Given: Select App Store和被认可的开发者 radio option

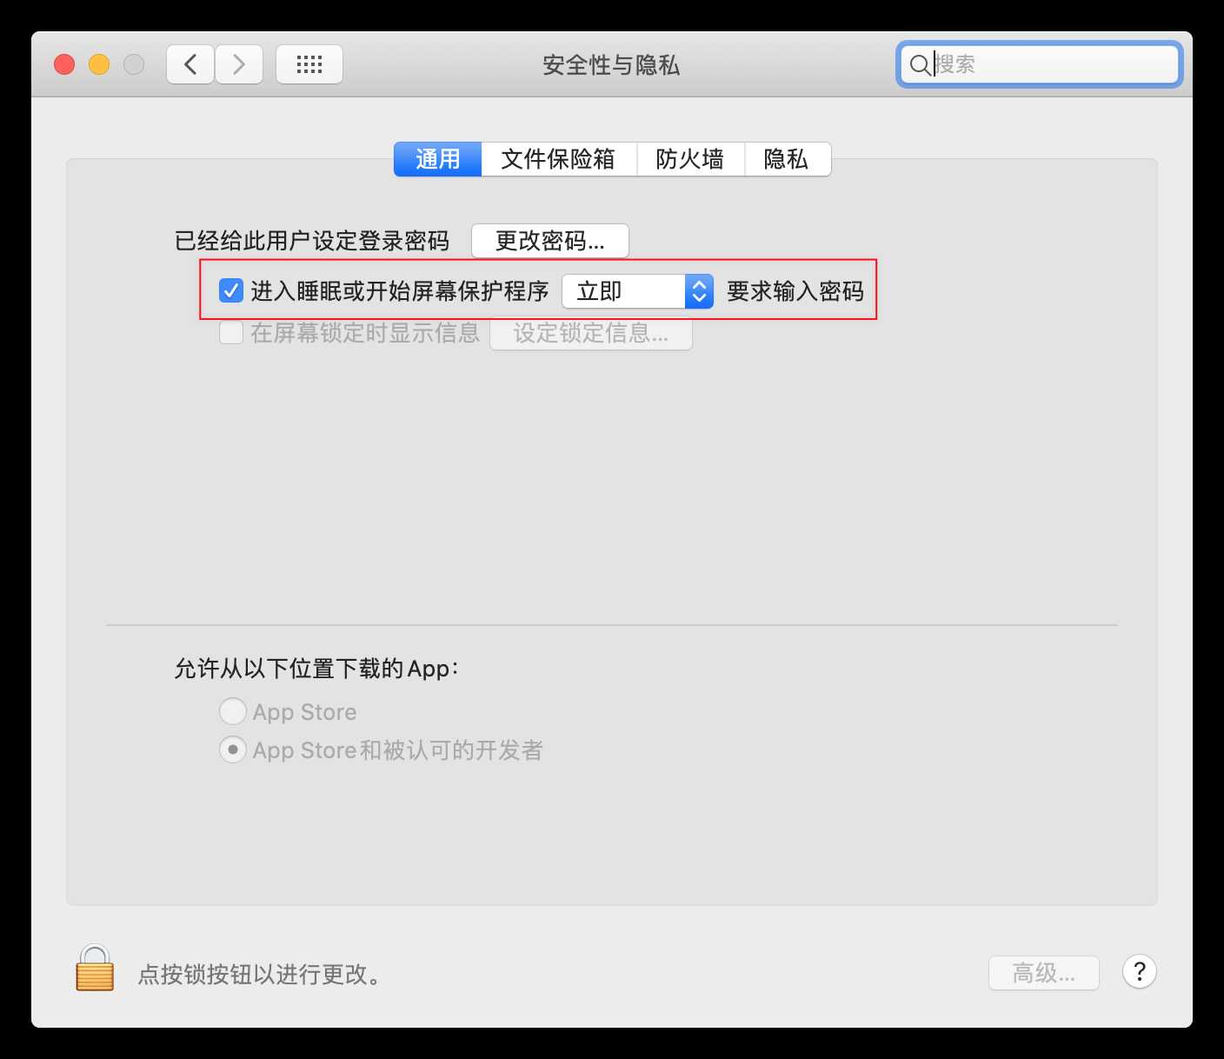Looking at the screenshot, I should [232, 749].
